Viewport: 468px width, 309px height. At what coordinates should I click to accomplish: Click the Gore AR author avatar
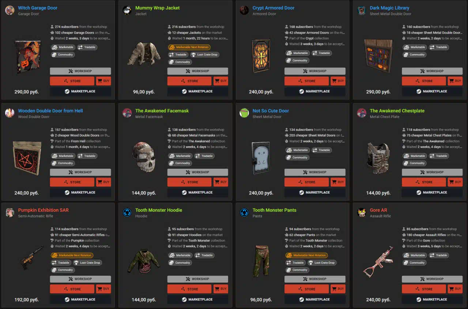click(362, 213)
